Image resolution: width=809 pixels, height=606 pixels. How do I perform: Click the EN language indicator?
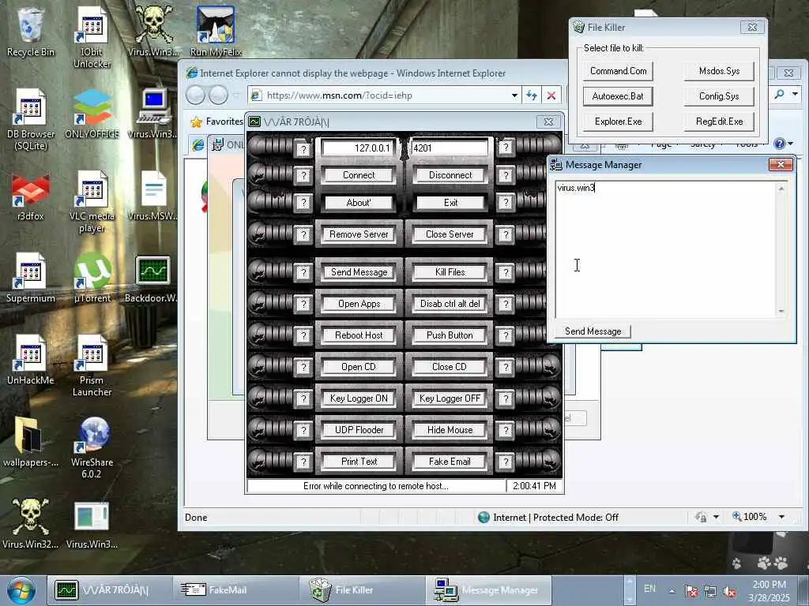click(x=649, y=589)
